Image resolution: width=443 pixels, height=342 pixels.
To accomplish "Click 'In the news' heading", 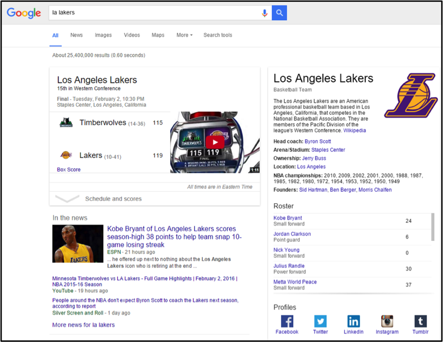I will pyautogui.click(x=70, y=218).
